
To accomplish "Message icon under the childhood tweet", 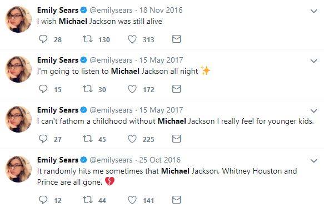I will point(177,139).
